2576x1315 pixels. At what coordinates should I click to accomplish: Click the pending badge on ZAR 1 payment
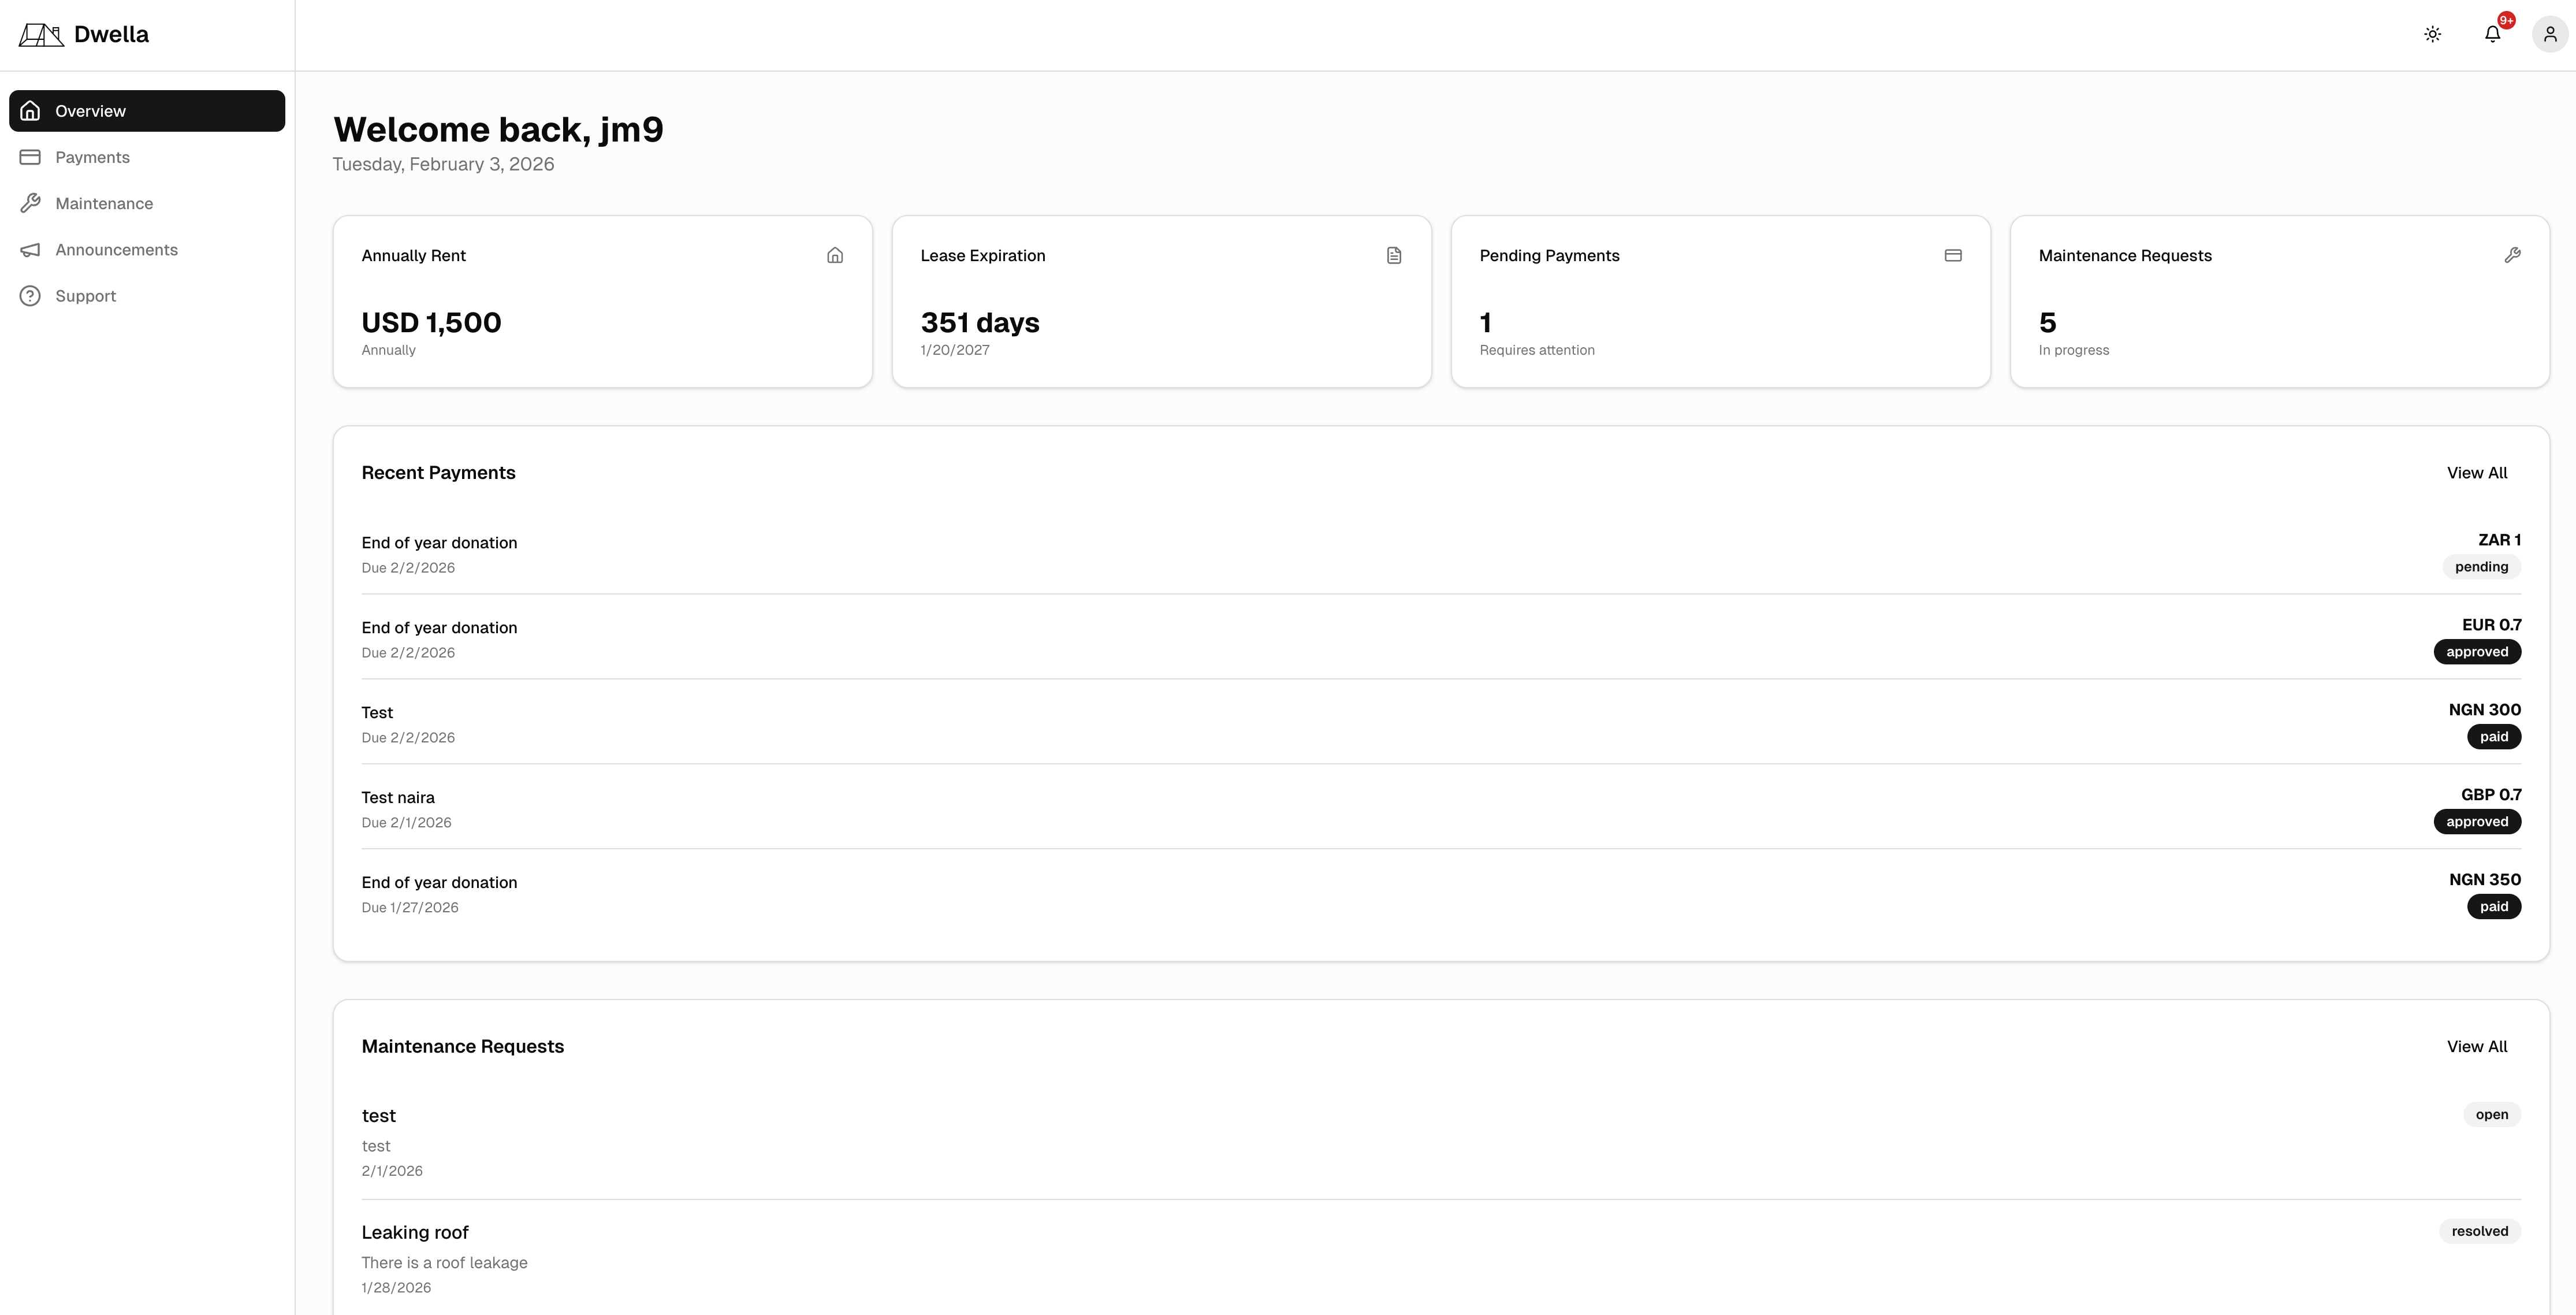point(2481,567)
